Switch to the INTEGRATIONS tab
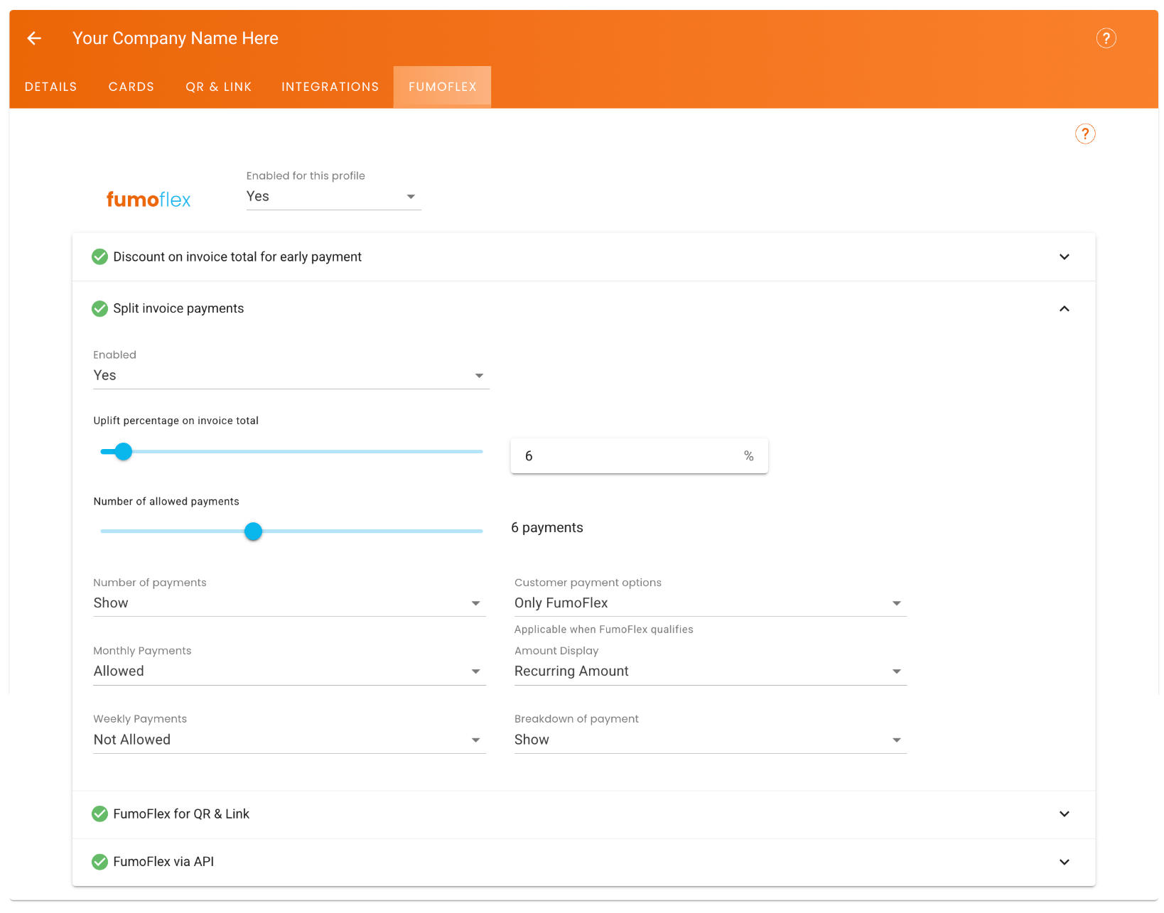This screenshot has height=913, width=1164. [330, 87]
